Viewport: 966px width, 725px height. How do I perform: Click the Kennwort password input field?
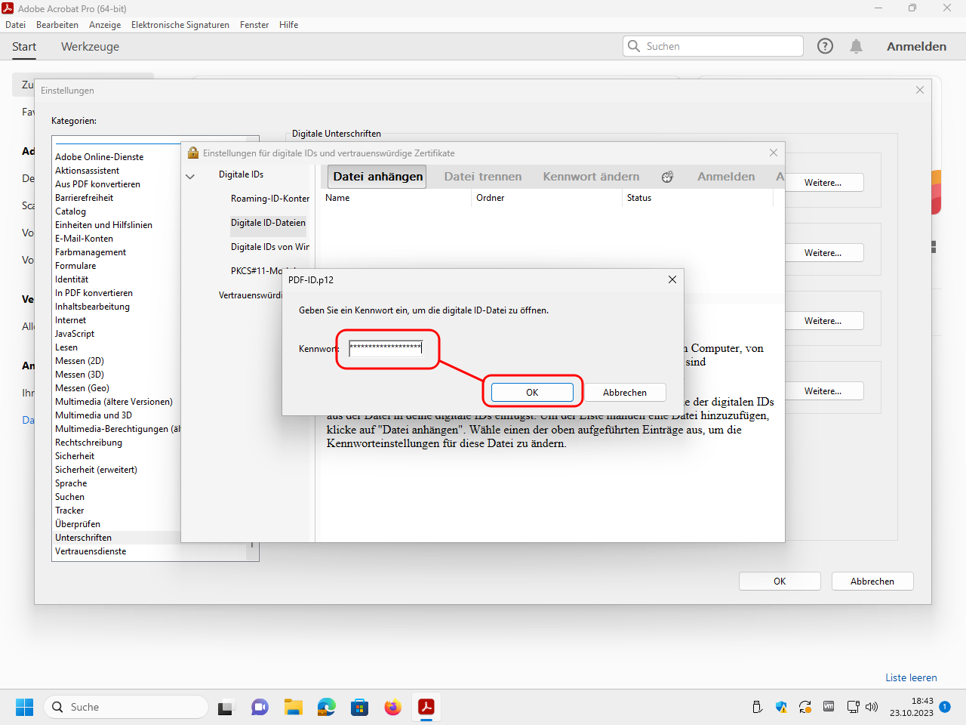pyautogui.click(x=386, y=348)
